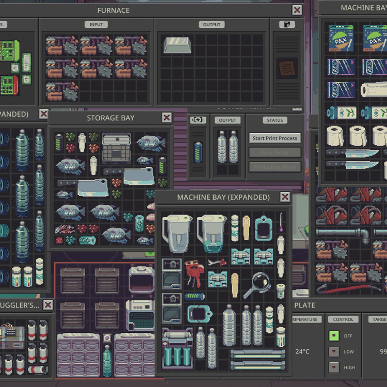The height and width of the screenshot is (387, 387).
Task: Select circuit device in Smuggler's window
Action: coord(12,336)
